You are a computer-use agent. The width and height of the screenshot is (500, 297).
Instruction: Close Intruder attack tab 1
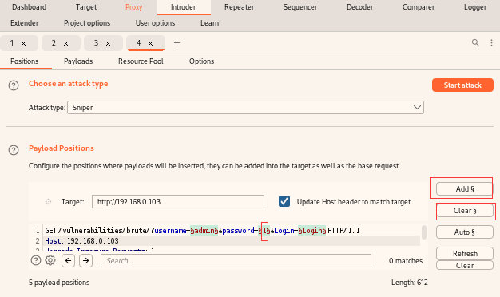(24, 43)
